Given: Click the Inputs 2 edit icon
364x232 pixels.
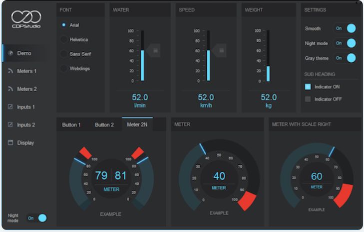Looking at the screenshot, I should coord(10,125).
